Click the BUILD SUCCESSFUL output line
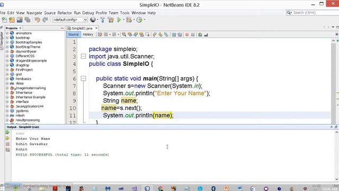Screen dimensions: 339x191 (63, 155)
